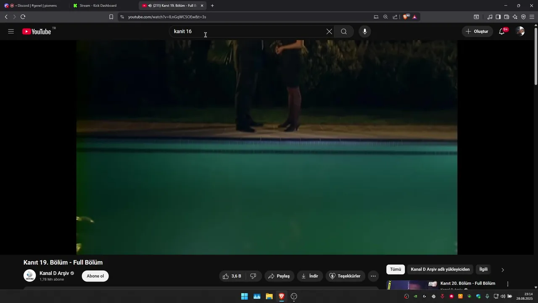Bookmark this page using bookmark icon
Image resolution: width=538 pixels, height=303 pixels.
111,17
